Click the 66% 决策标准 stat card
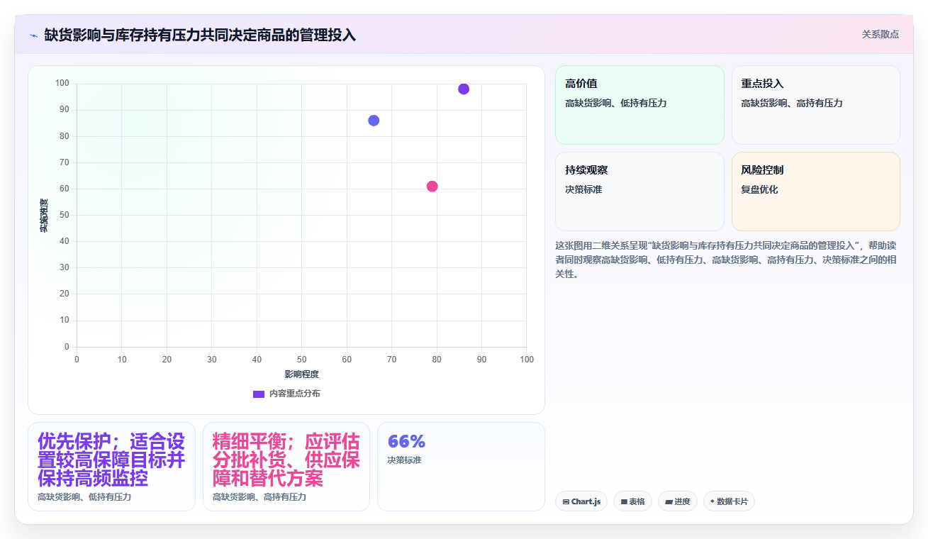This screenshot has height=539, width=928. pos(461,467)
